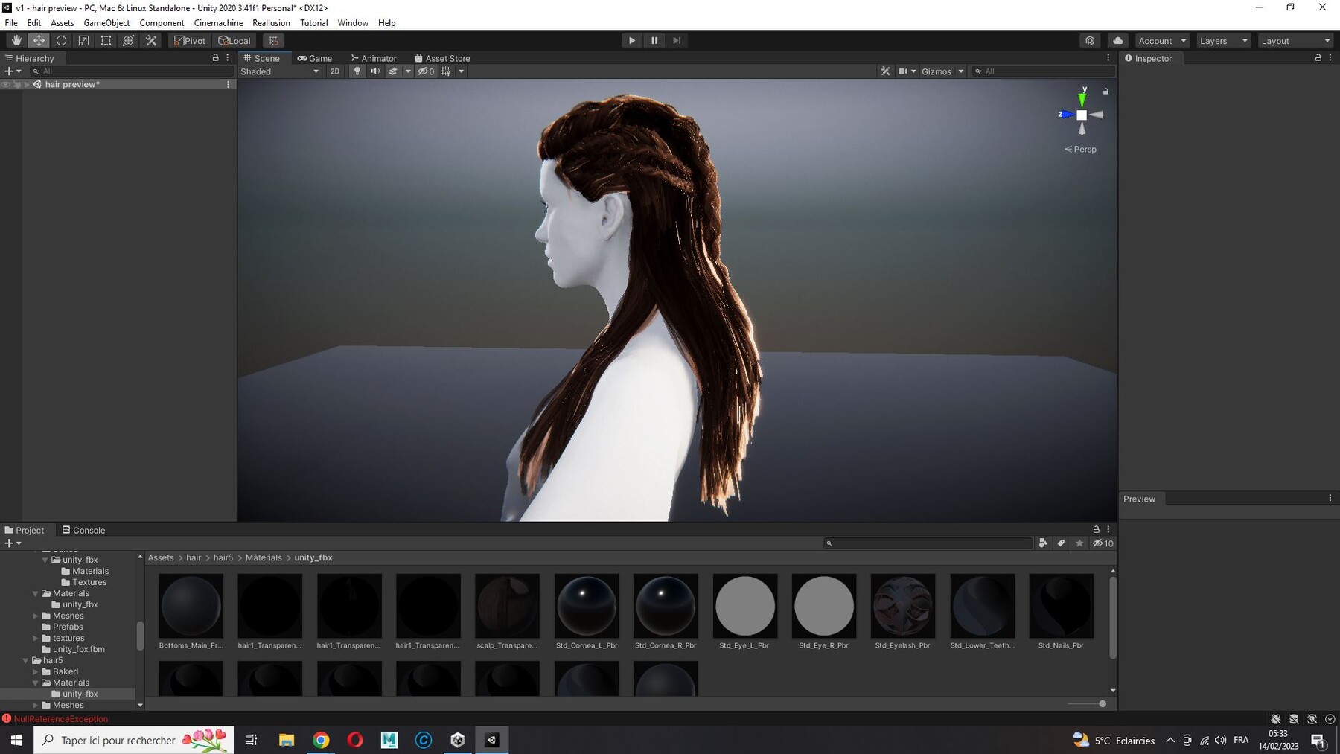Toggle Pivot/Center handle position
The width and height of the screenshot is (1340, 754).
191,41
